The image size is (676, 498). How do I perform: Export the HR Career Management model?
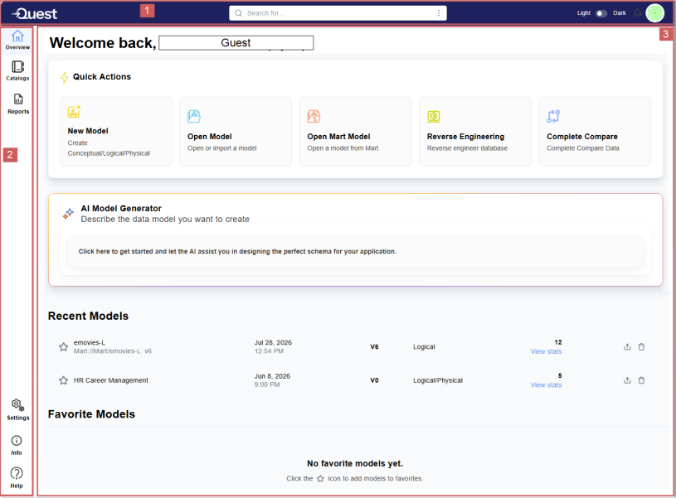click(x=627, y=380)
